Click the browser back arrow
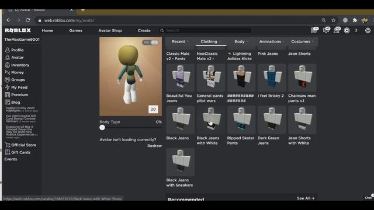The image size is (374, 210). (9, 20)
